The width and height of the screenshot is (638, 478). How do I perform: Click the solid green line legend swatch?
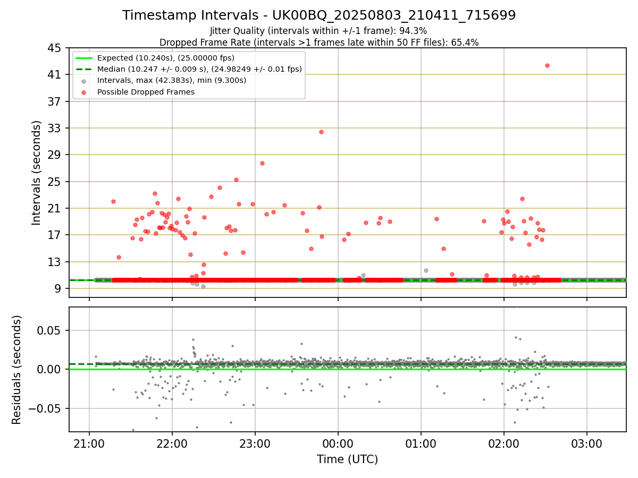(85, 58)
